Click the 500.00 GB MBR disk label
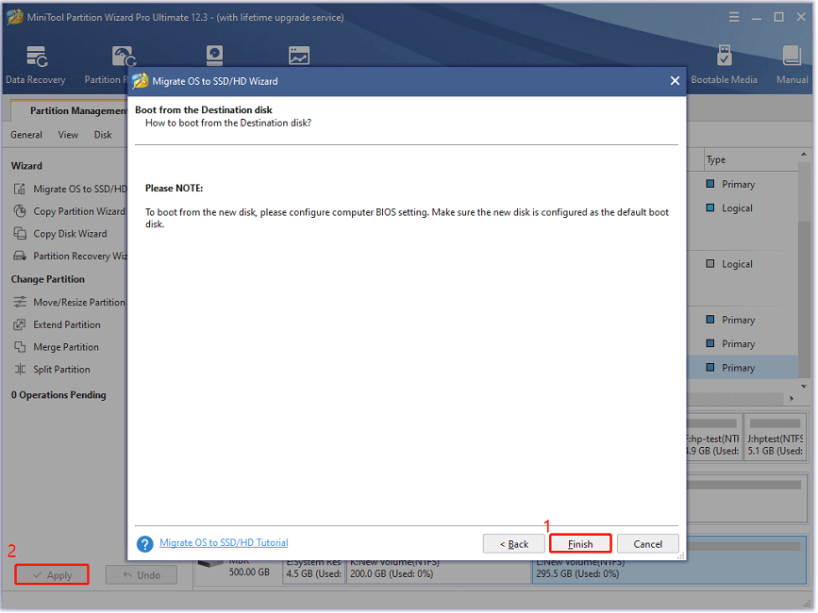The image size is (818, 613). tap(249, 572)
